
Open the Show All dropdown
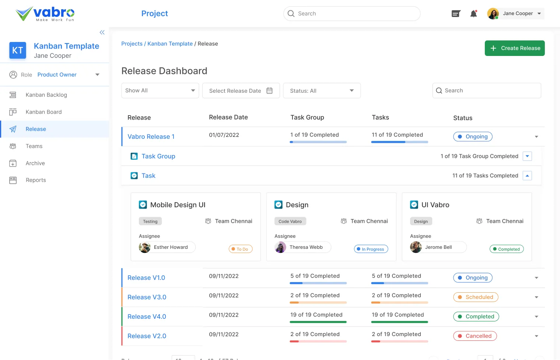point(160,91)
